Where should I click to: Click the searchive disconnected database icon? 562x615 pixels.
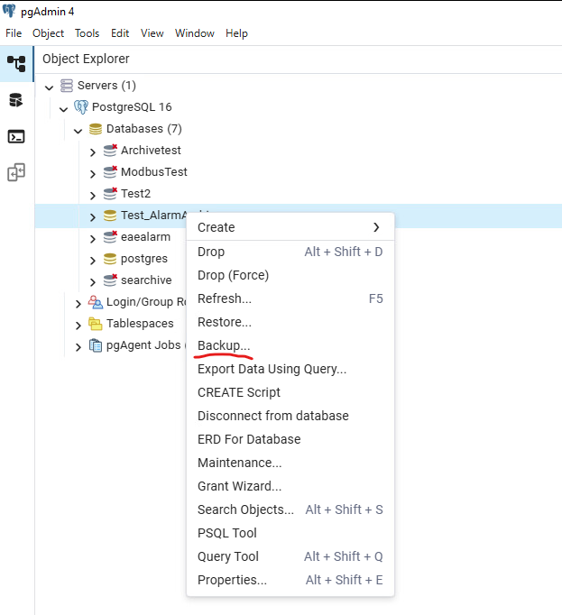[110, 280]
